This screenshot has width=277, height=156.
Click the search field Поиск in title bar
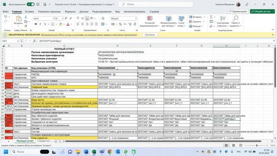[x=156, y=4]
